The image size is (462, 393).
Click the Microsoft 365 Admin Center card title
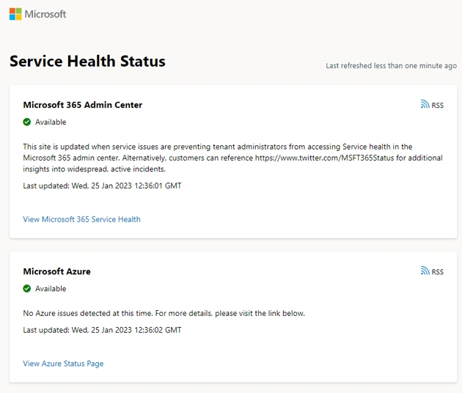pyautogui.click(x=82, y=105)
